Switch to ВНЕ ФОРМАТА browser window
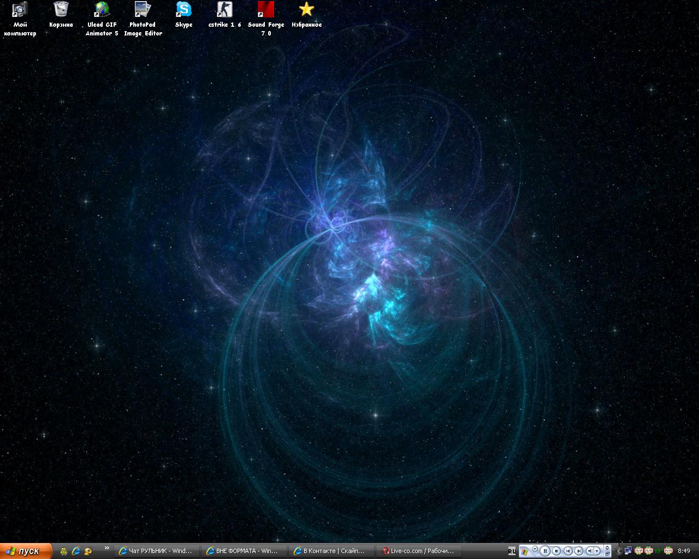Image resolution: width=699 pixels, height=559 pixels. click(x=243, y=551)
